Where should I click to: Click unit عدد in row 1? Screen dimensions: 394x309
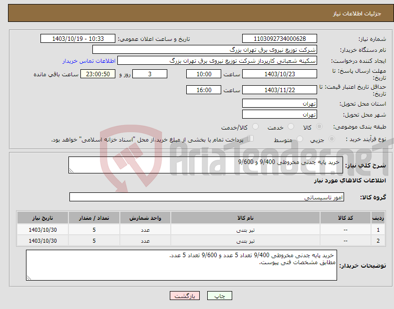[x=145, y=230]
